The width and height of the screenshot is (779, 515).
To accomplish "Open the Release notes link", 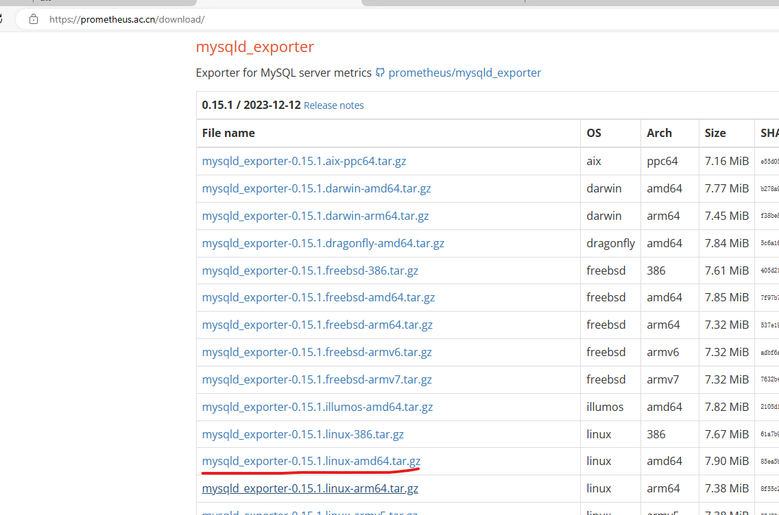I will 333,105.
